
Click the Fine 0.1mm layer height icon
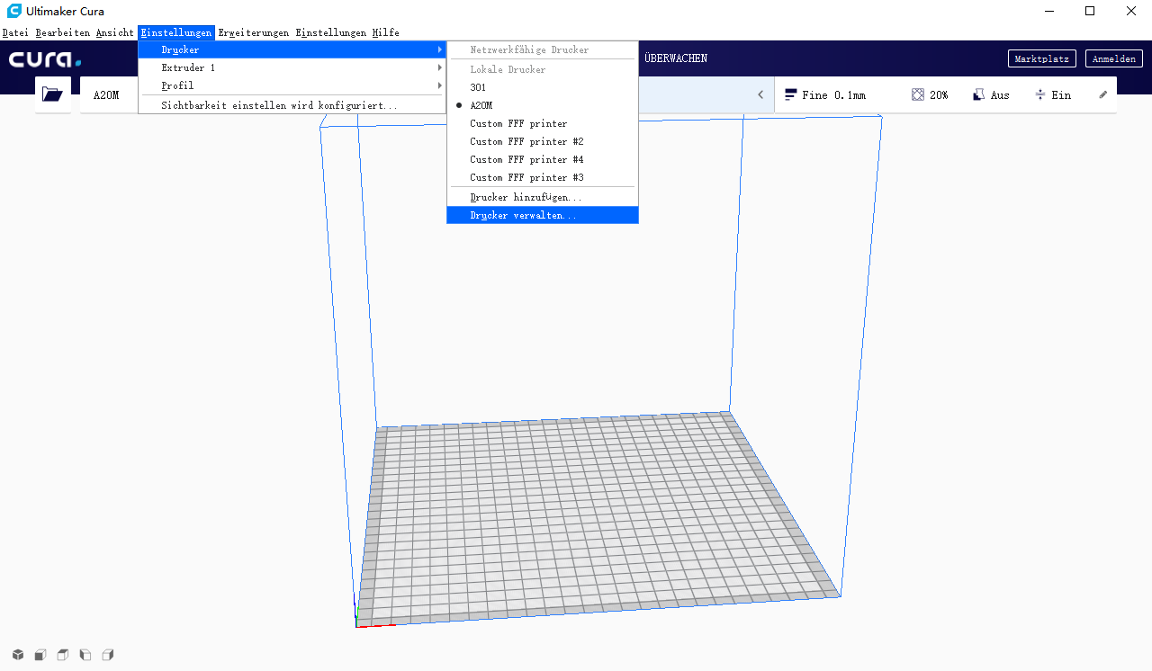[x=791, y=94]
